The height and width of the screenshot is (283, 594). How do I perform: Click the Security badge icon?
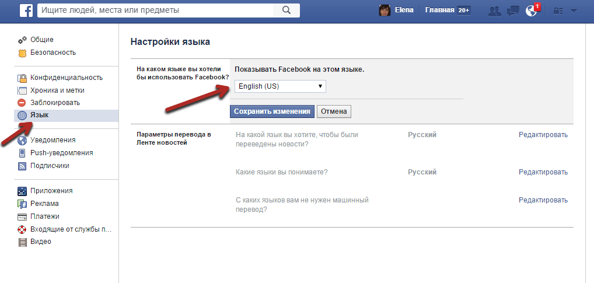pos(22,53)
